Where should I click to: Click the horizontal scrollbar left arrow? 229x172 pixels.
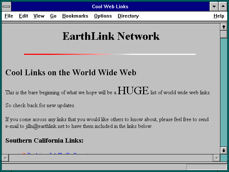click(5, 158)
